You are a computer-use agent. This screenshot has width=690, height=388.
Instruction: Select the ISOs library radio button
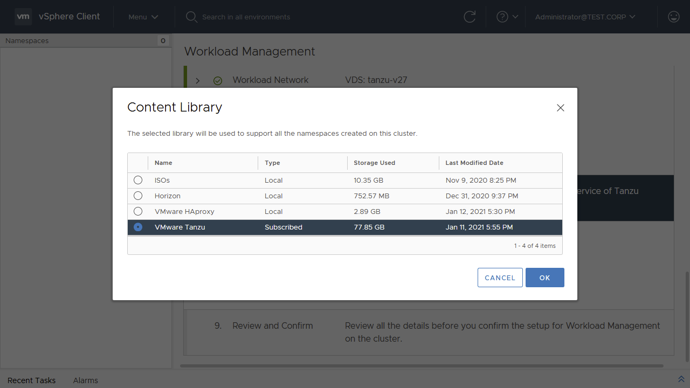click(138, 180)
